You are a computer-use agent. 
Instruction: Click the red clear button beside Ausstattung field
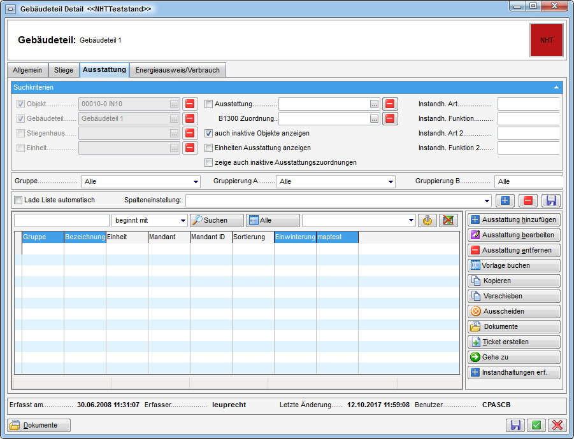(x=390, y=104)
